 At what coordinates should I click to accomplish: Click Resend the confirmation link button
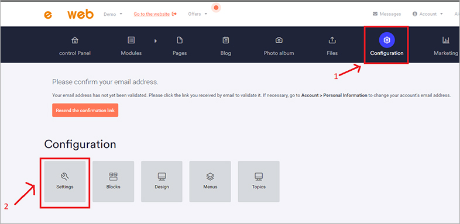pyautogui.click(x=85, y=110)
